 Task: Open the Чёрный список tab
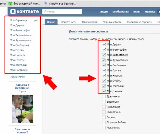[x=112, y=22]
